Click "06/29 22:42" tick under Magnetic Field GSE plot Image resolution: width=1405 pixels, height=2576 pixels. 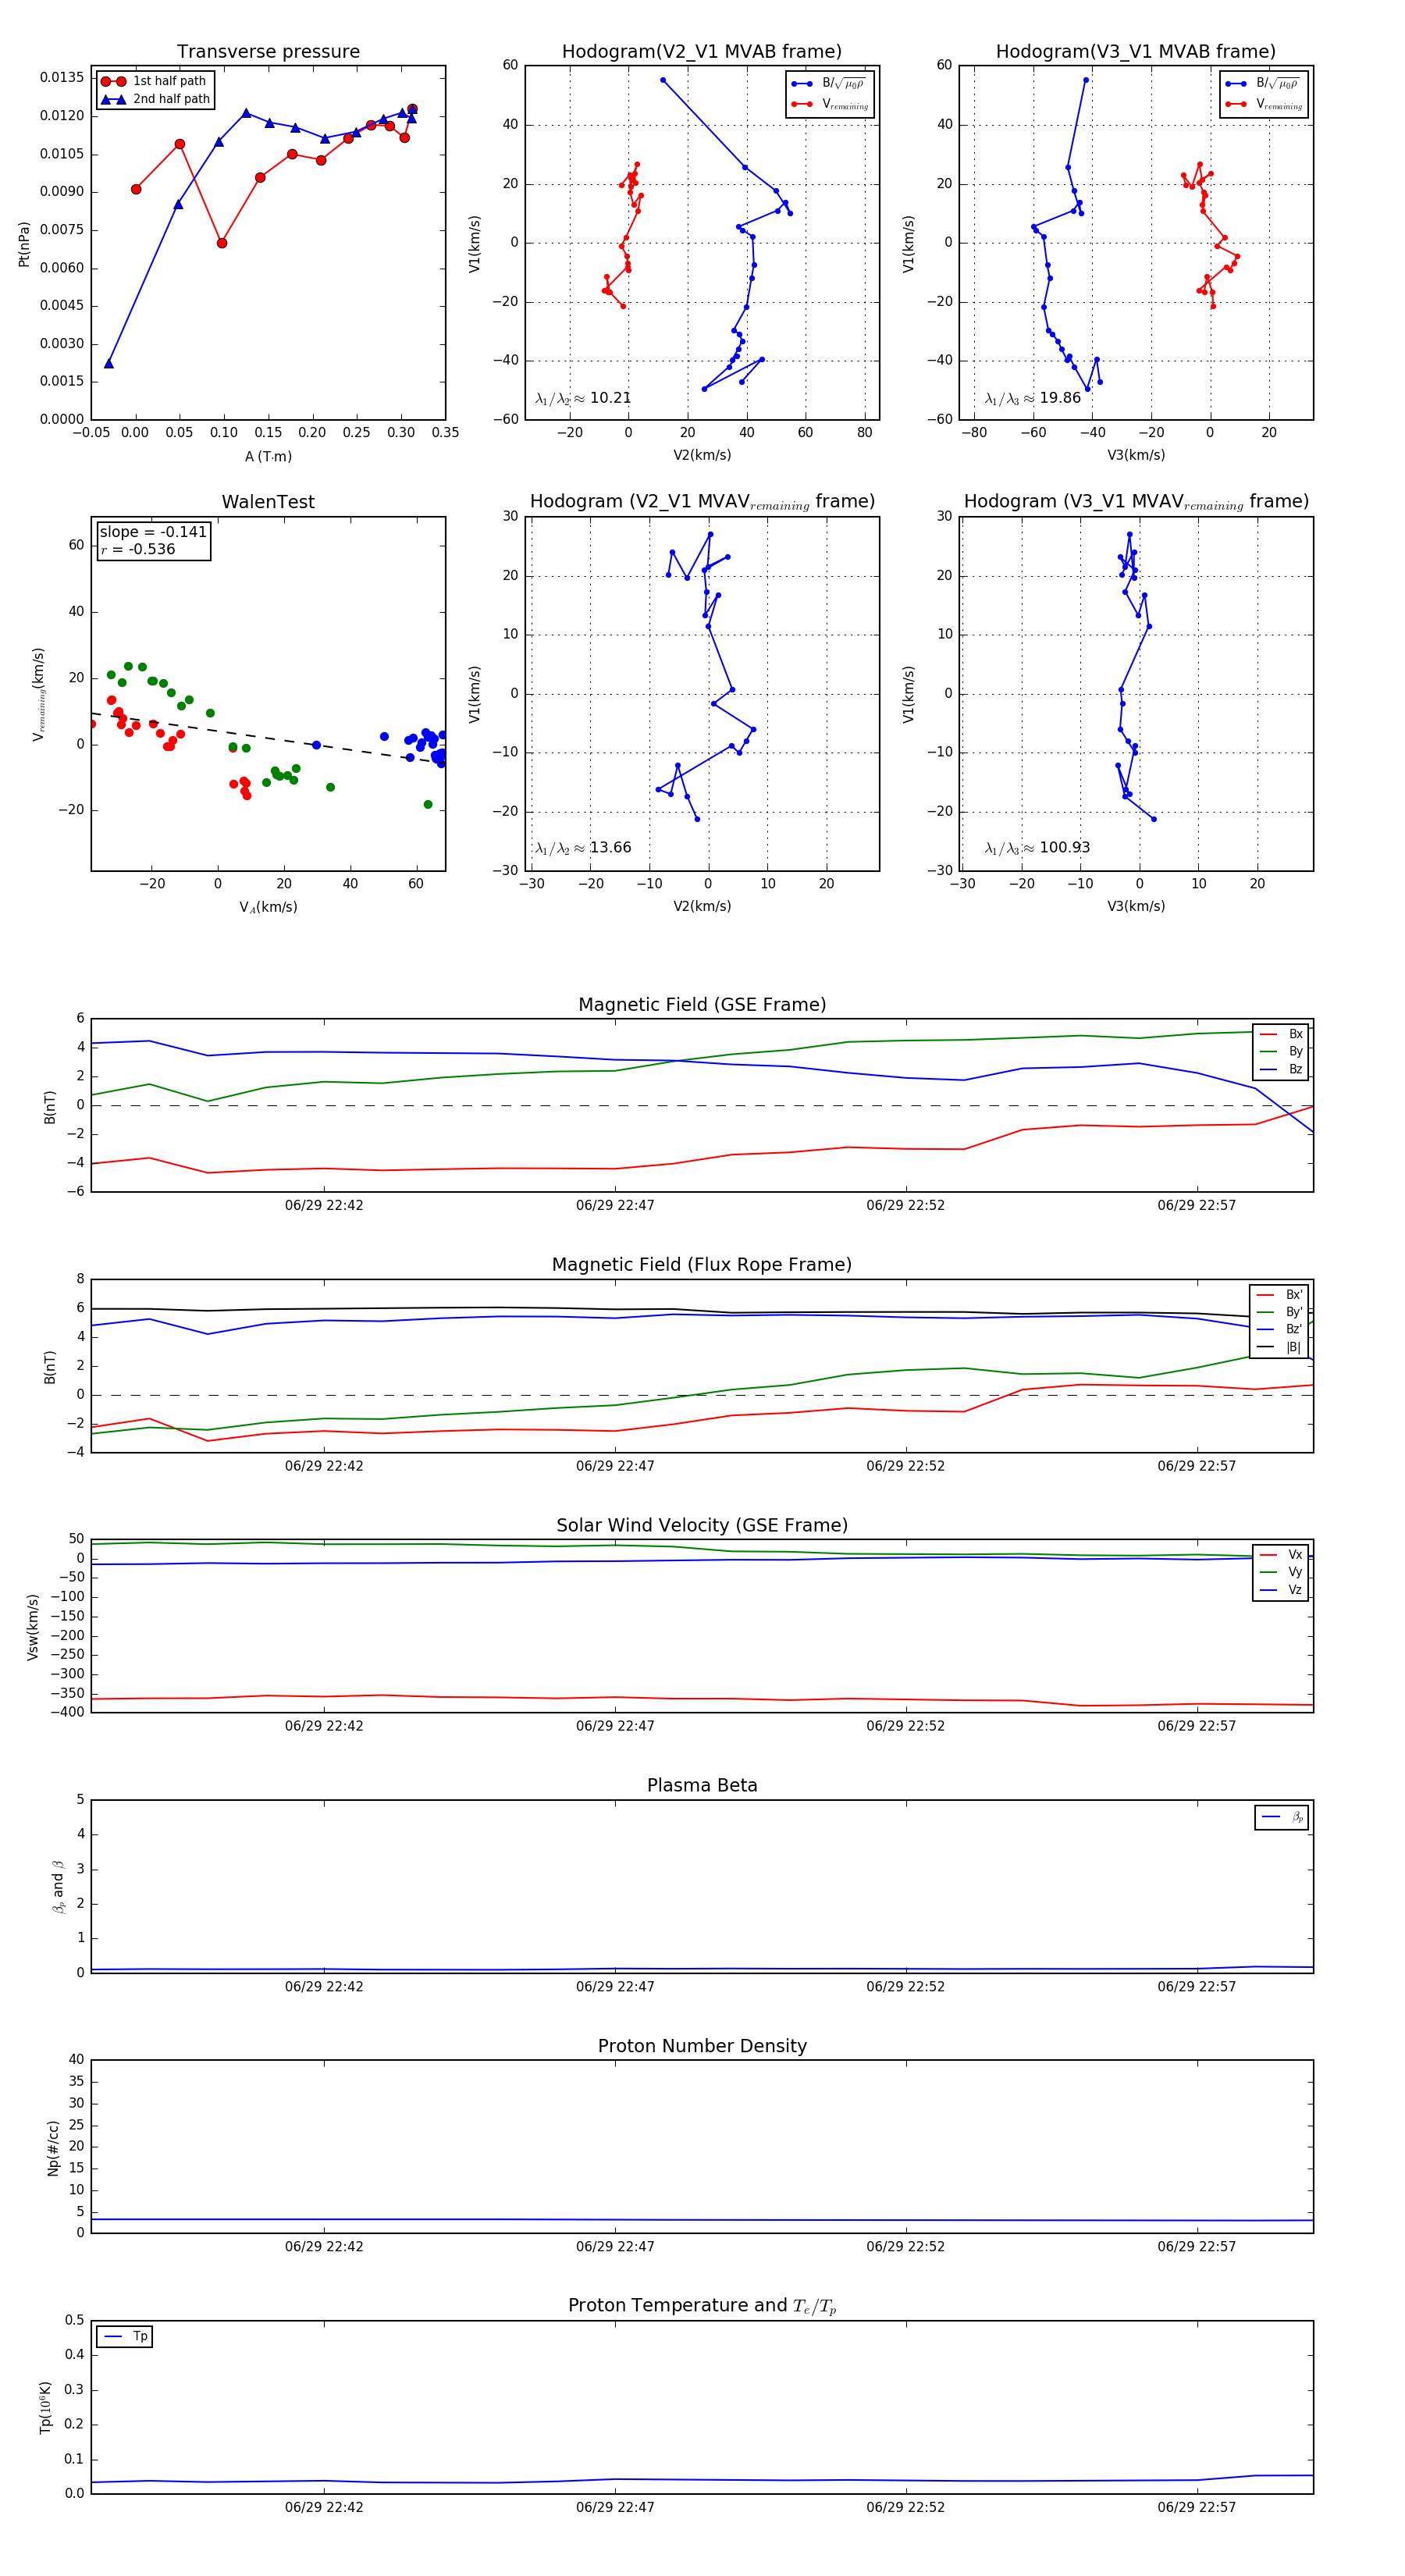[x=324, y=1206]
